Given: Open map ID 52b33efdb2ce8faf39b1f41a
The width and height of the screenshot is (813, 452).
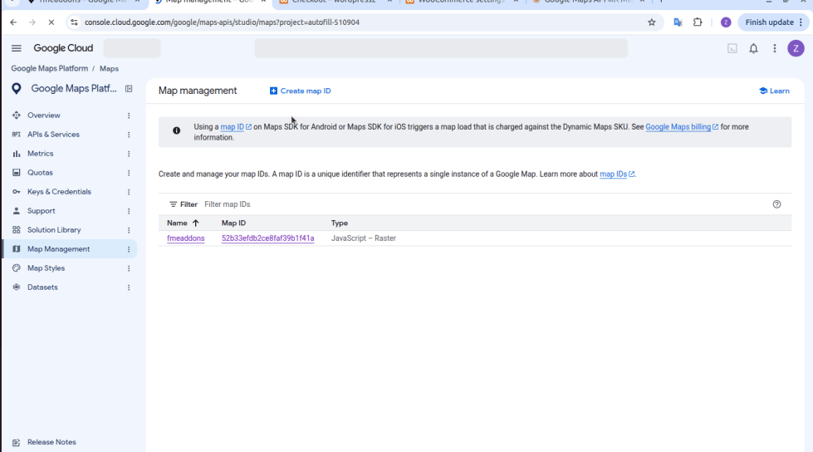Looking at the screenshot, I should tap(267, 238).
